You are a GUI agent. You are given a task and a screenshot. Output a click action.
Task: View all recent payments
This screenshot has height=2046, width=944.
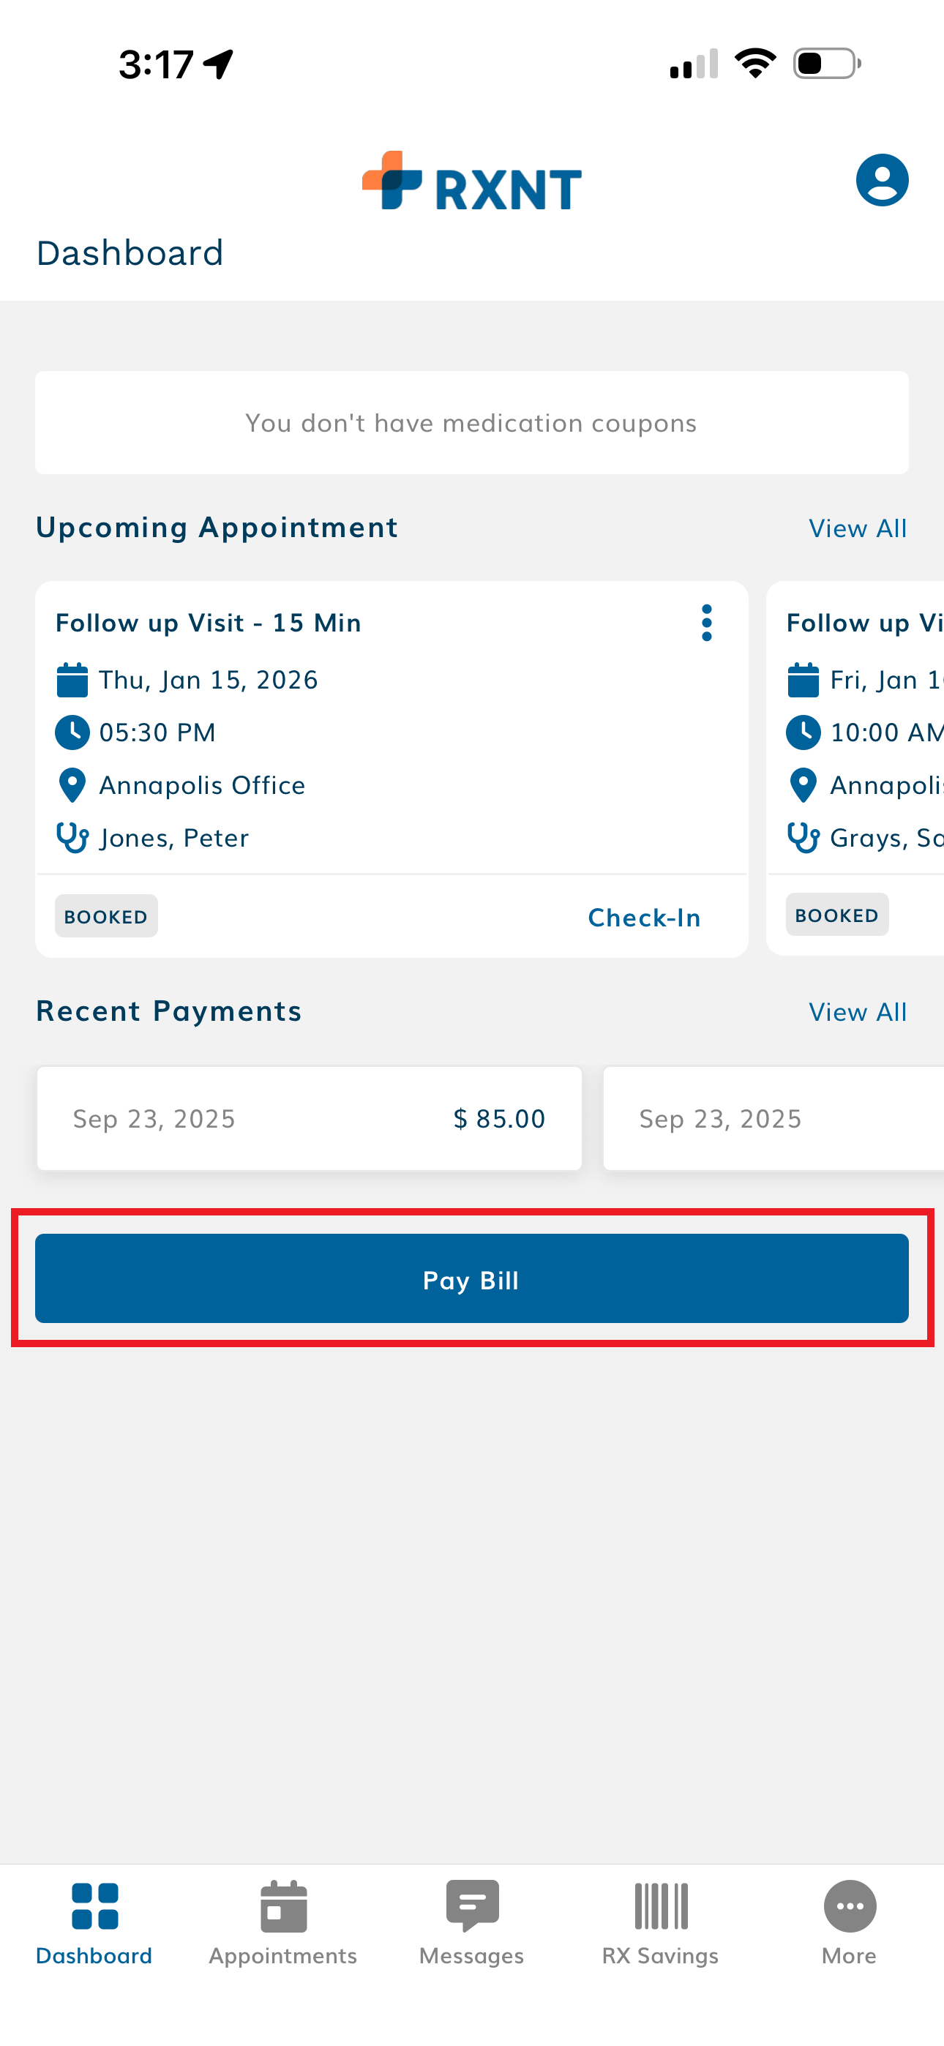coord(857,1013)
